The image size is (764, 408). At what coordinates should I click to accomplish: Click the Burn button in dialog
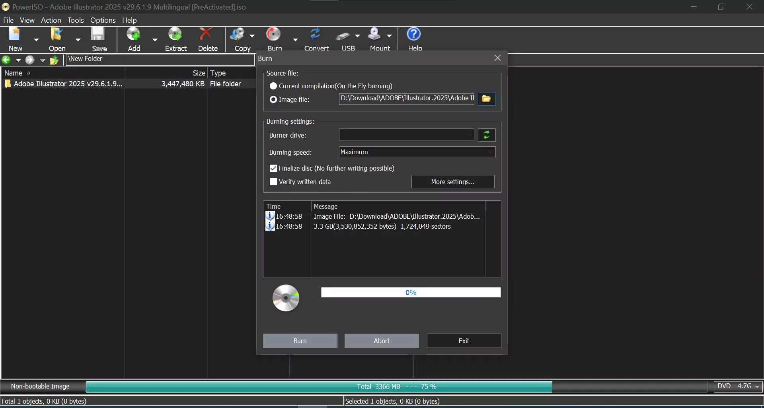pos(300,341)
